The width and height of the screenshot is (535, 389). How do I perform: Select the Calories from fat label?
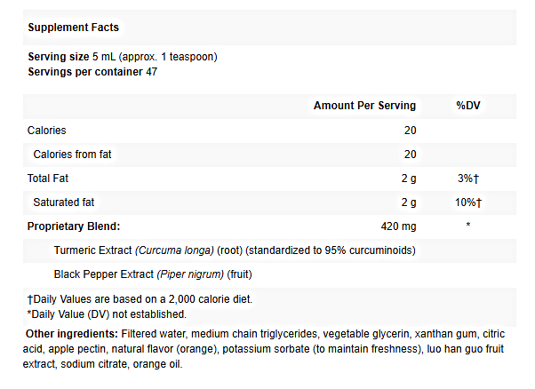click(73, 154)
